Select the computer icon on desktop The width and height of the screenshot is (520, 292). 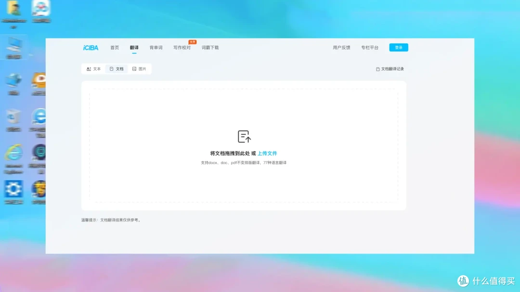14,45
